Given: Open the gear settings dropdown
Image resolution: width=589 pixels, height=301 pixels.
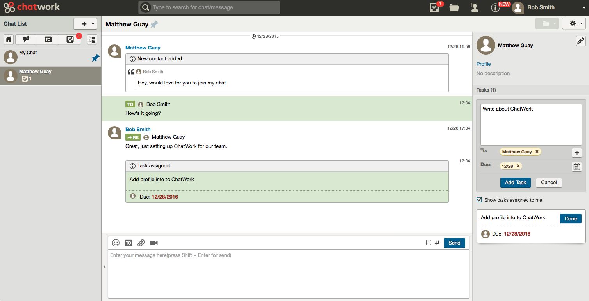Looking at the screenshot, I should [573, 24].
